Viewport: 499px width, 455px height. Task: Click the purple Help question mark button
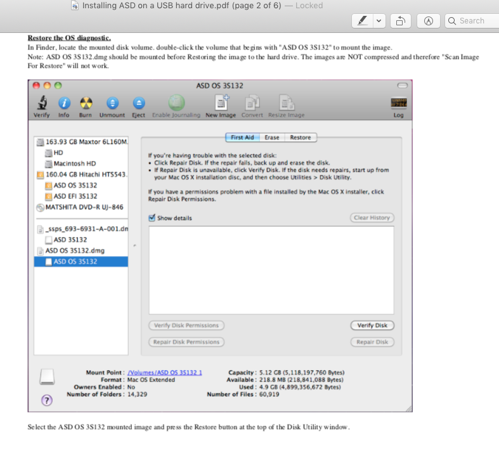coord(47,400)
